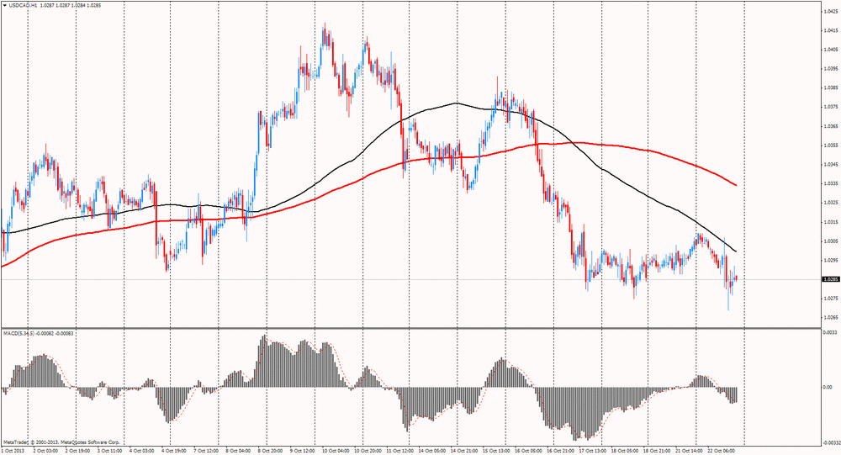Click the 8 Oct 04:00 time label
Screen dimensions: 841x455
pos(238,451)
